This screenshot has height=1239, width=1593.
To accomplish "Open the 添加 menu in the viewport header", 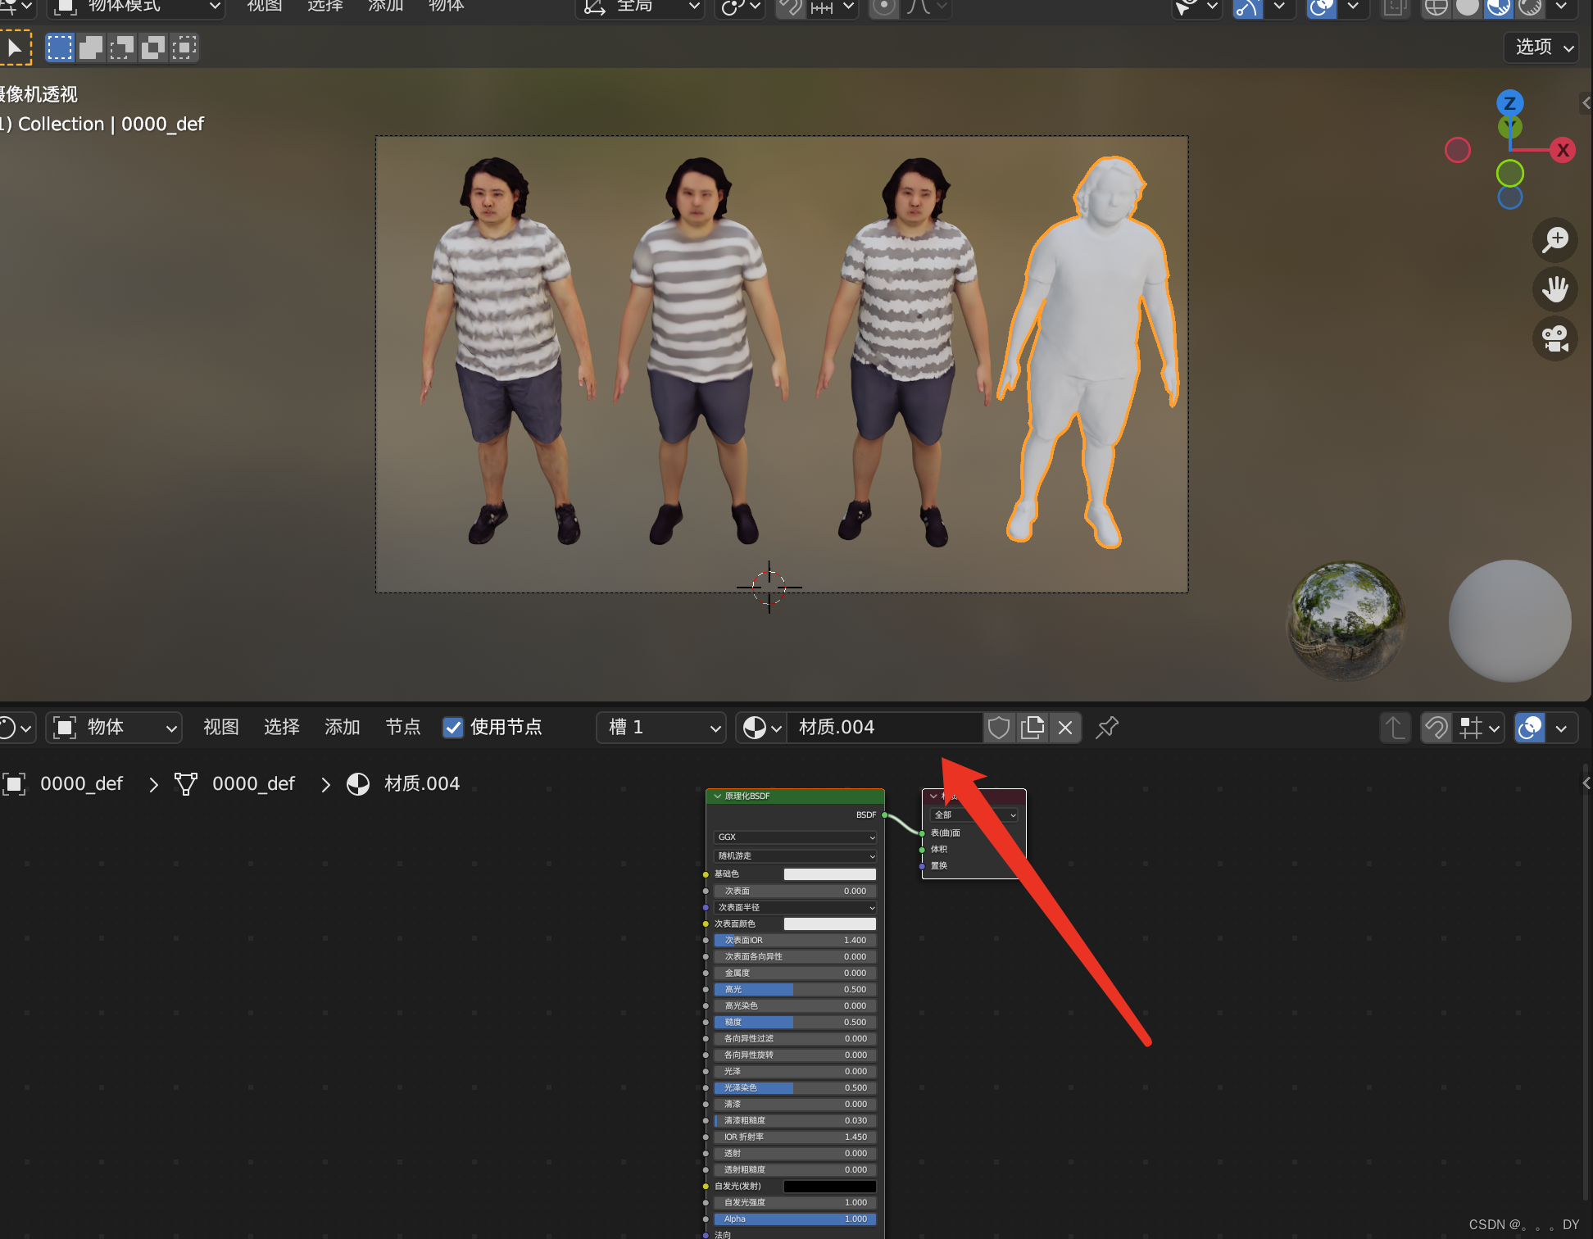I will [x=385, y=7].
